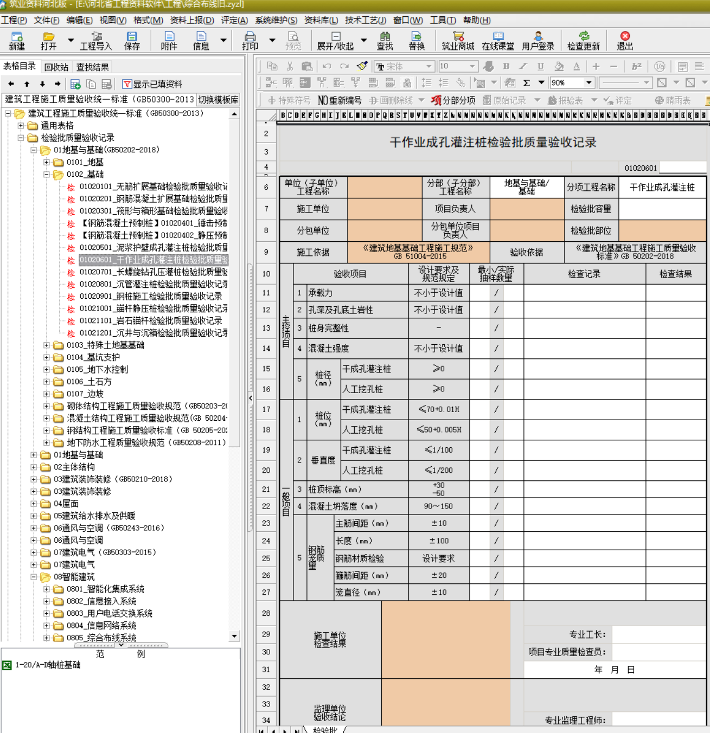The image size is (710, 733).
Task: Open the 打开 dropdown arrow
Action: [71, 40]
